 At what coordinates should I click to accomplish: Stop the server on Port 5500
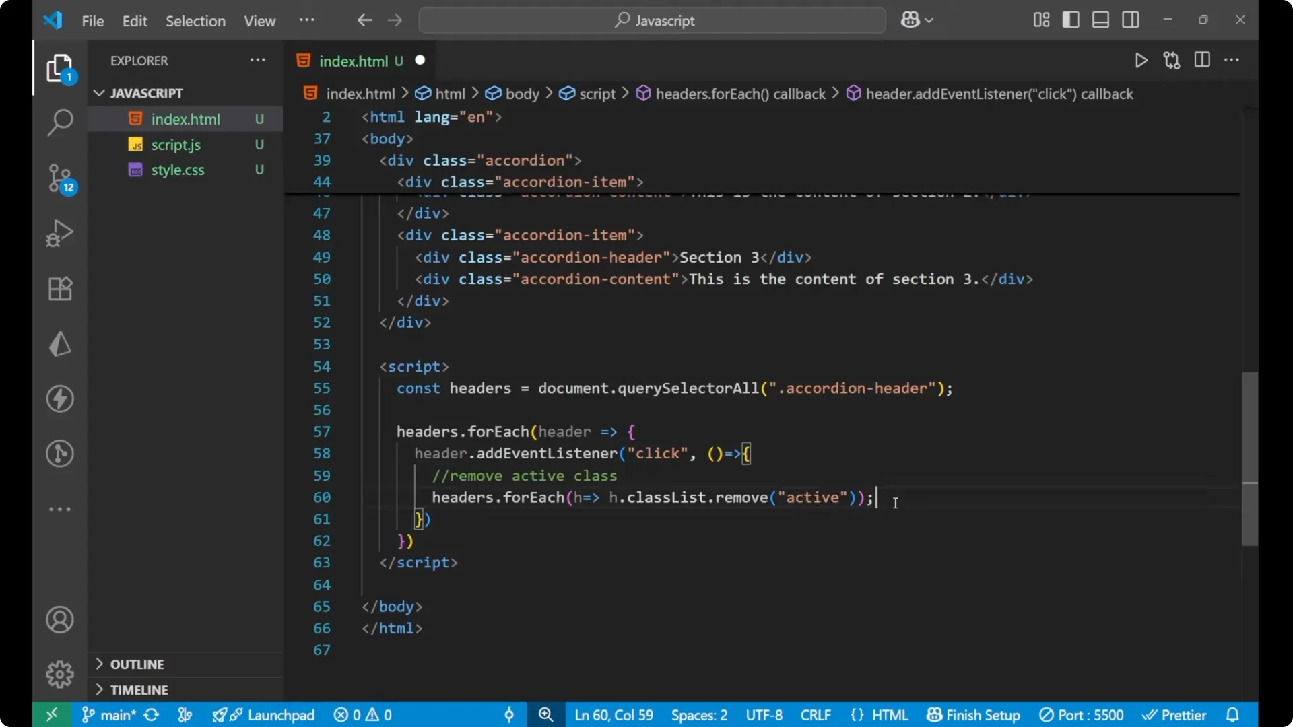coord(1082,715)
